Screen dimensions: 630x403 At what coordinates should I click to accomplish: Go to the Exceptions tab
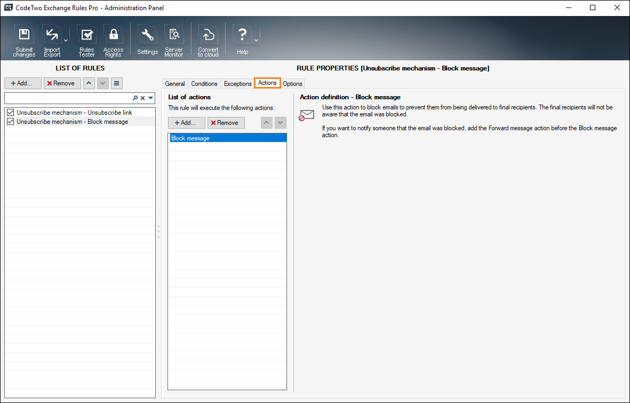(x=237, y=84)
